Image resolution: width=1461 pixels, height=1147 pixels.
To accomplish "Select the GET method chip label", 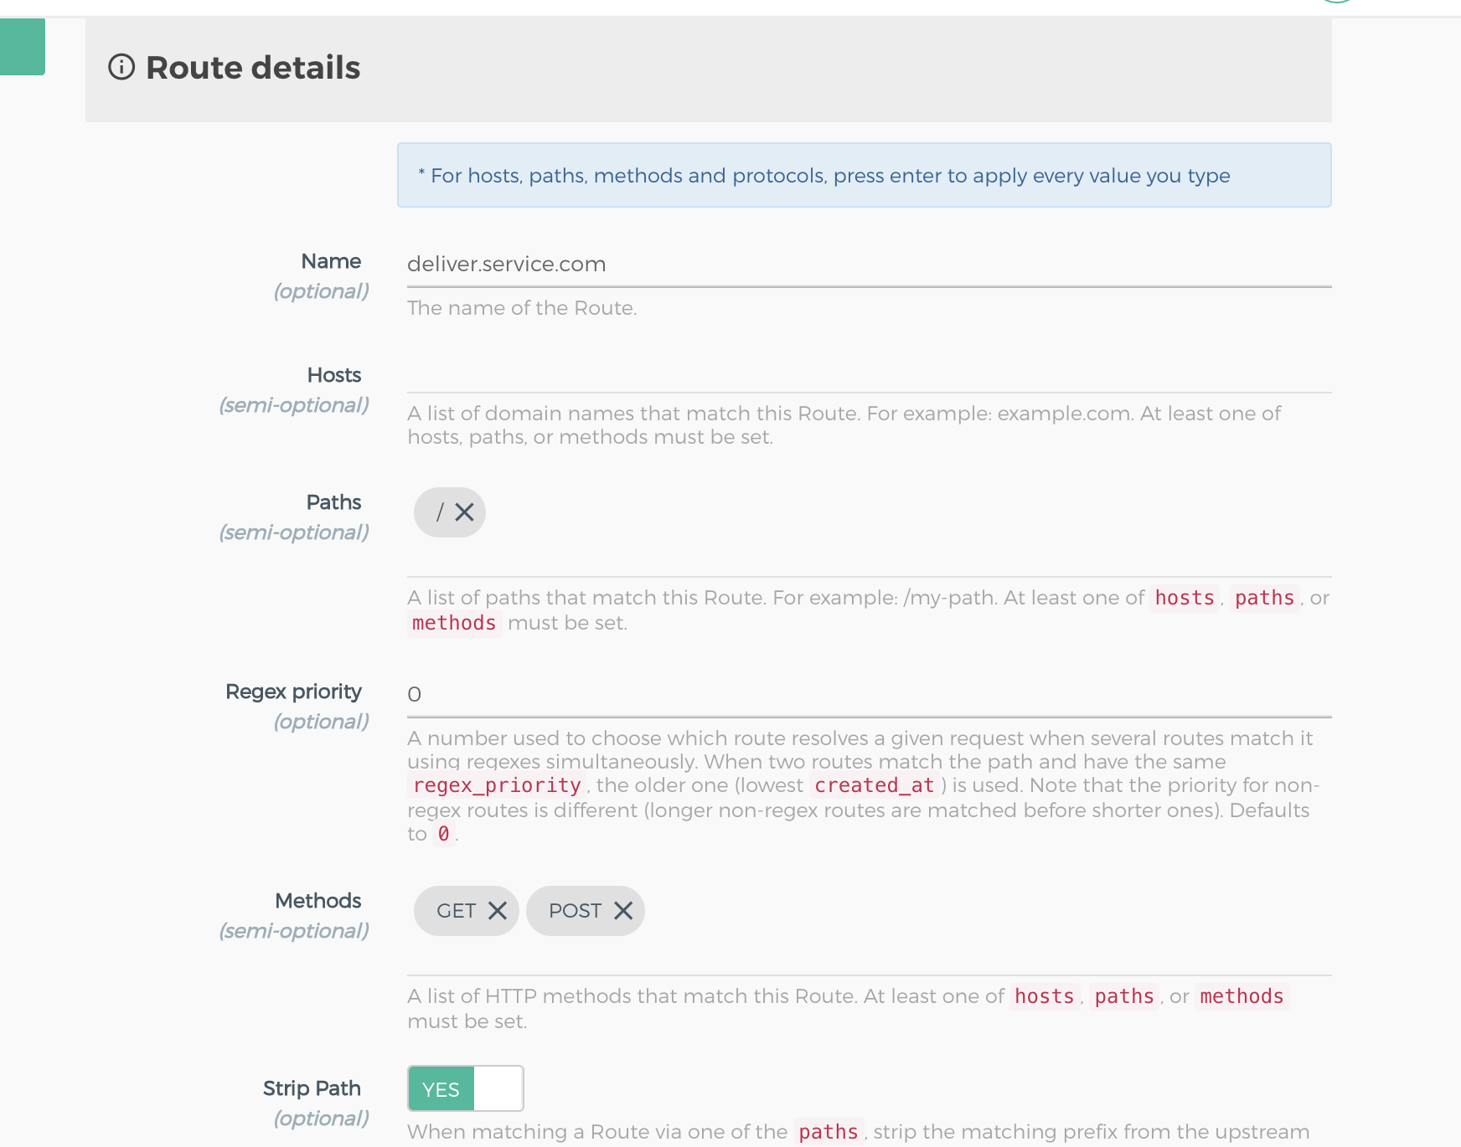I will pos(457,911).
